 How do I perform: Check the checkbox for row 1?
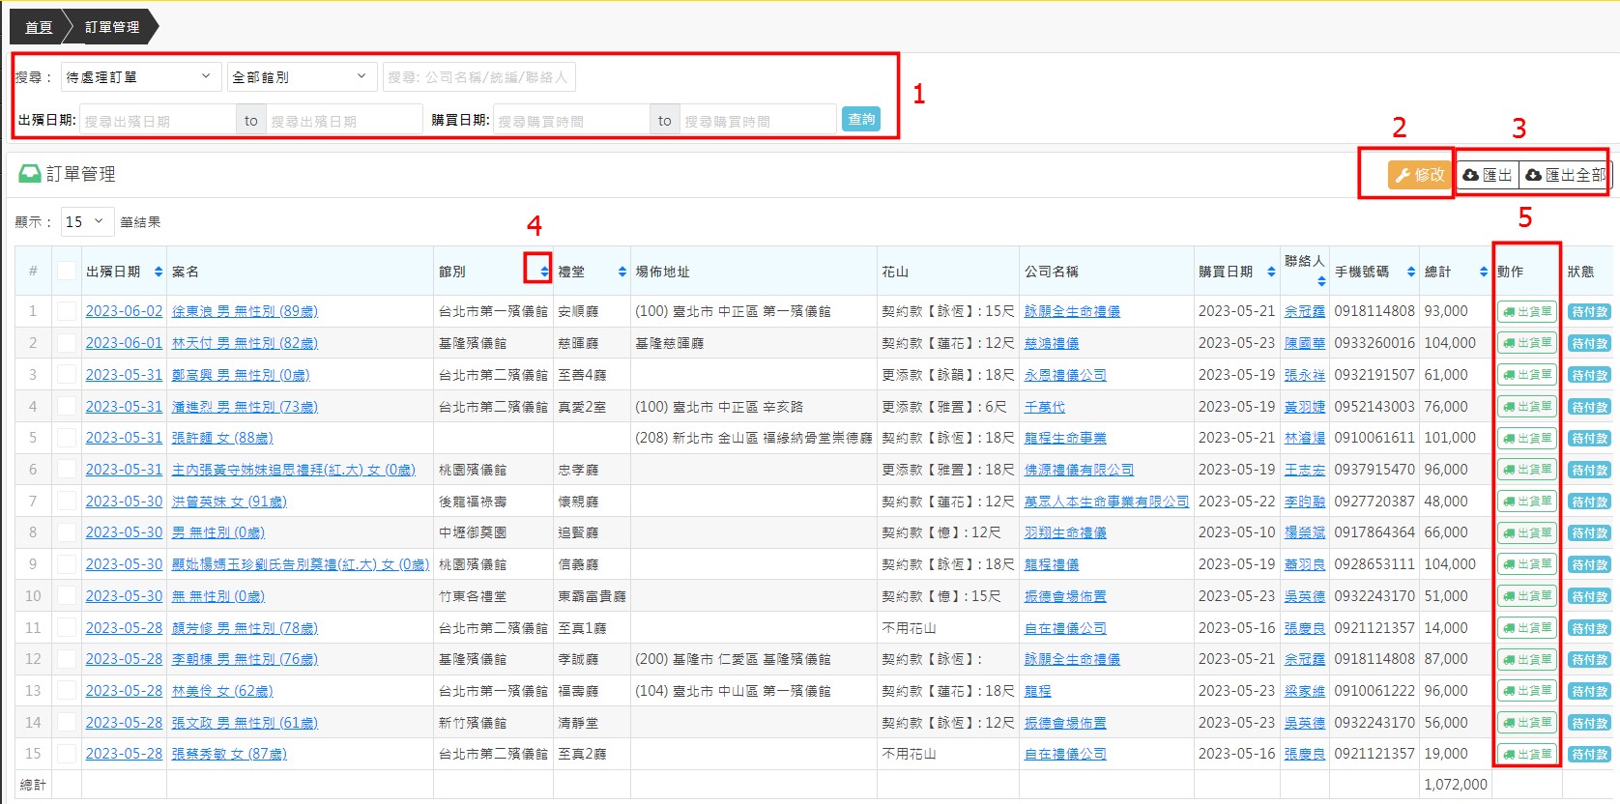tap(67, 311)
